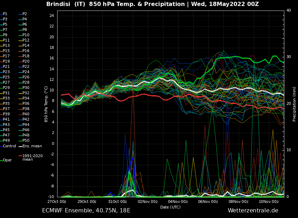Click the Precipitation (mm) axis label

click(294, 104)
